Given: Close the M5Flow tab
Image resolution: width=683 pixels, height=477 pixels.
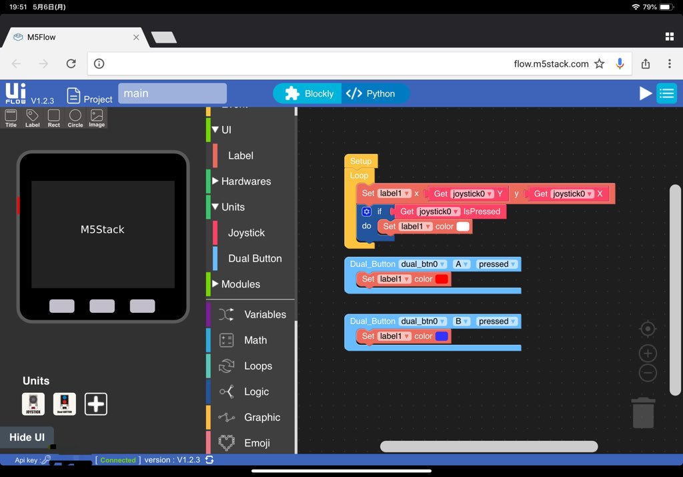Looking at the screenshot, I should [x=136, y=37].
